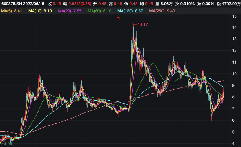Click the red corner marker above the chart
241x147 pixels.
(119, 19)
